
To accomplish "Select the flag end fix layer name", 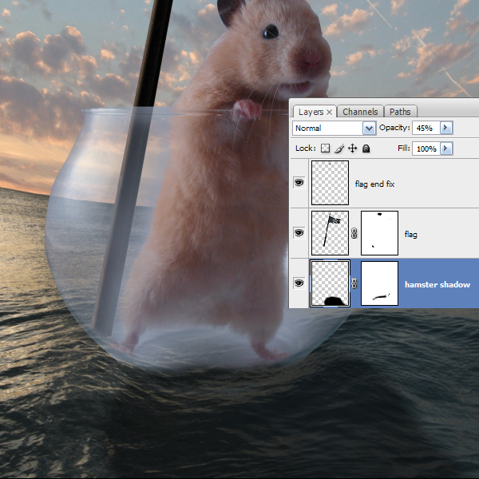I will coord(374,184).
